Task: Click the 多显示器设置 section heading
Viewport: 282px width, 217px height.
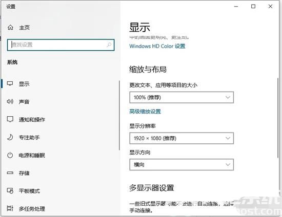Action: click(x=152, y=188)
